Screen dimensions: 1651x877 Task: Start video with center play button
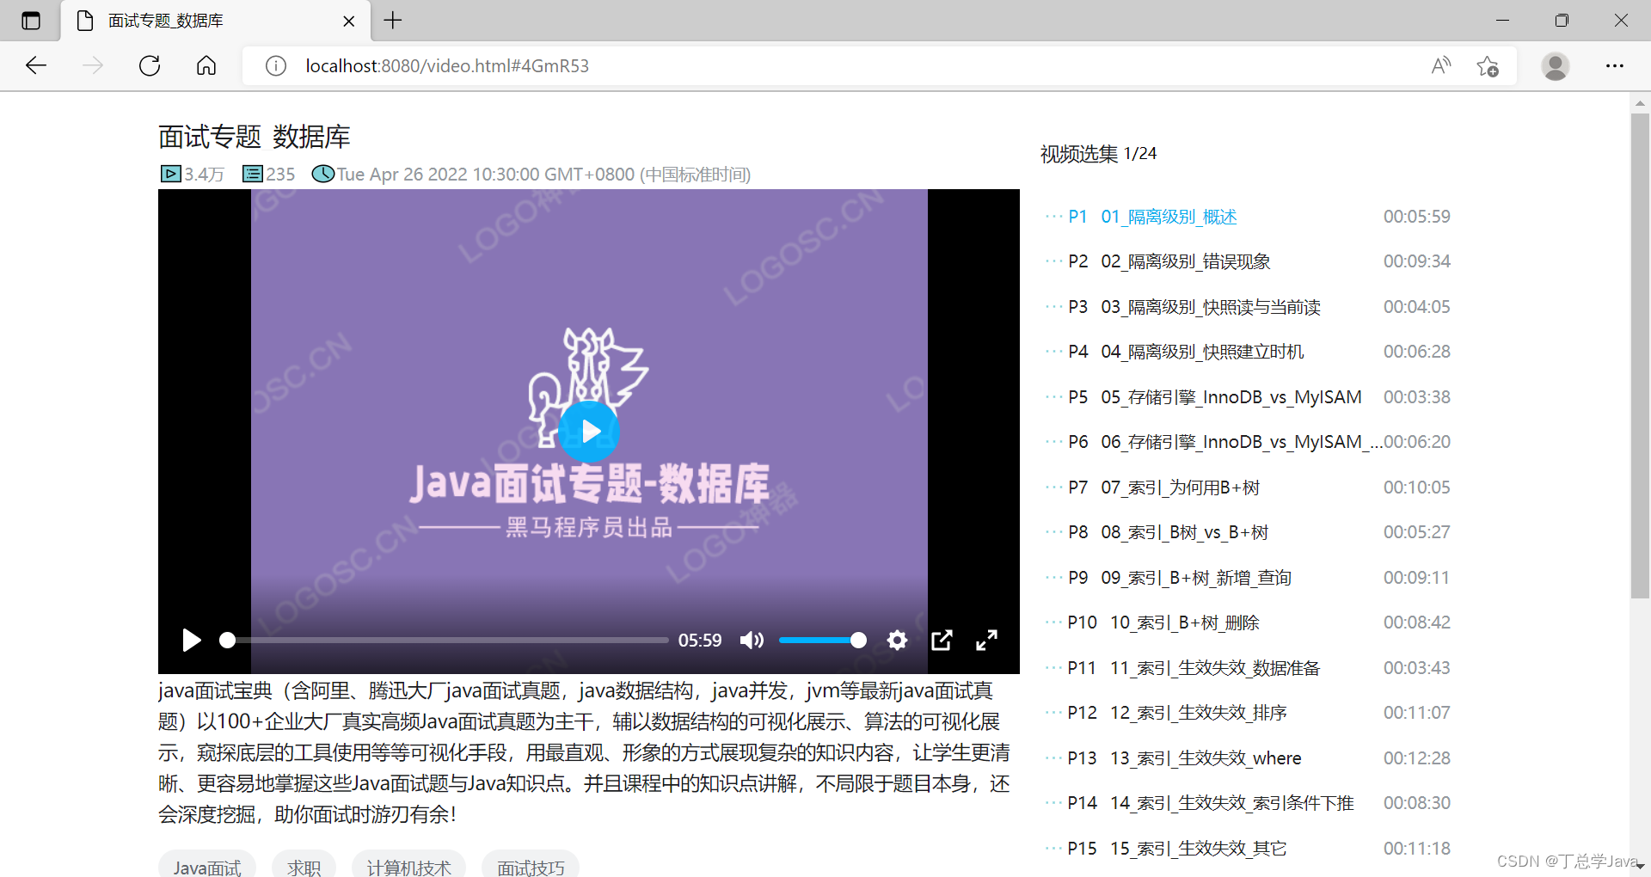(589, 432)
